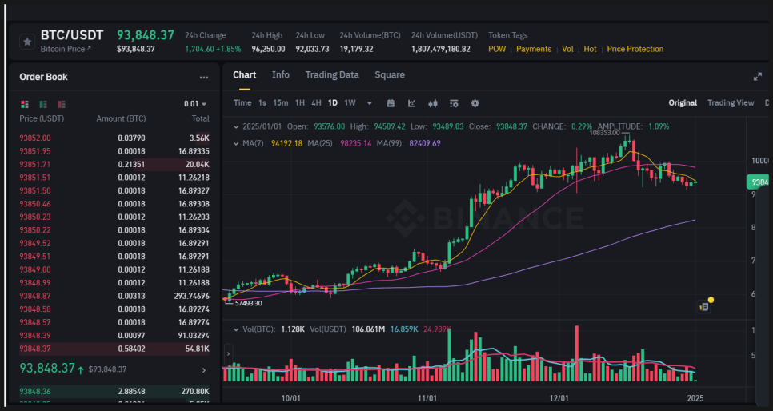Image resolution: width=773 pixels, height=411 pixels.
Task: Click the POW token tag
Action: tap(497, 49)
